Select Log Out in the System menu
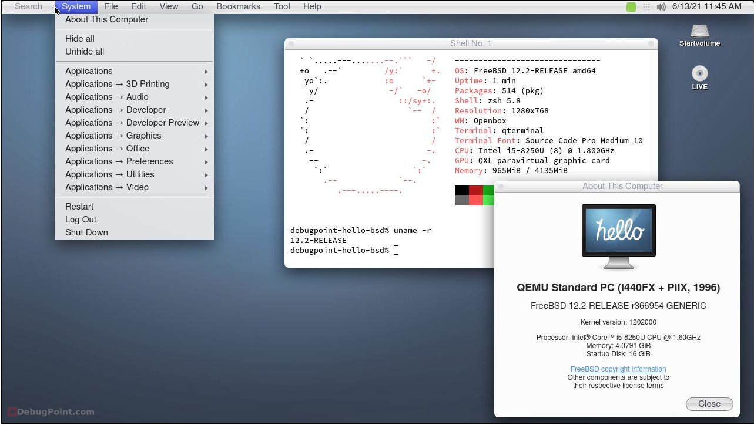 tap(135, 220)
